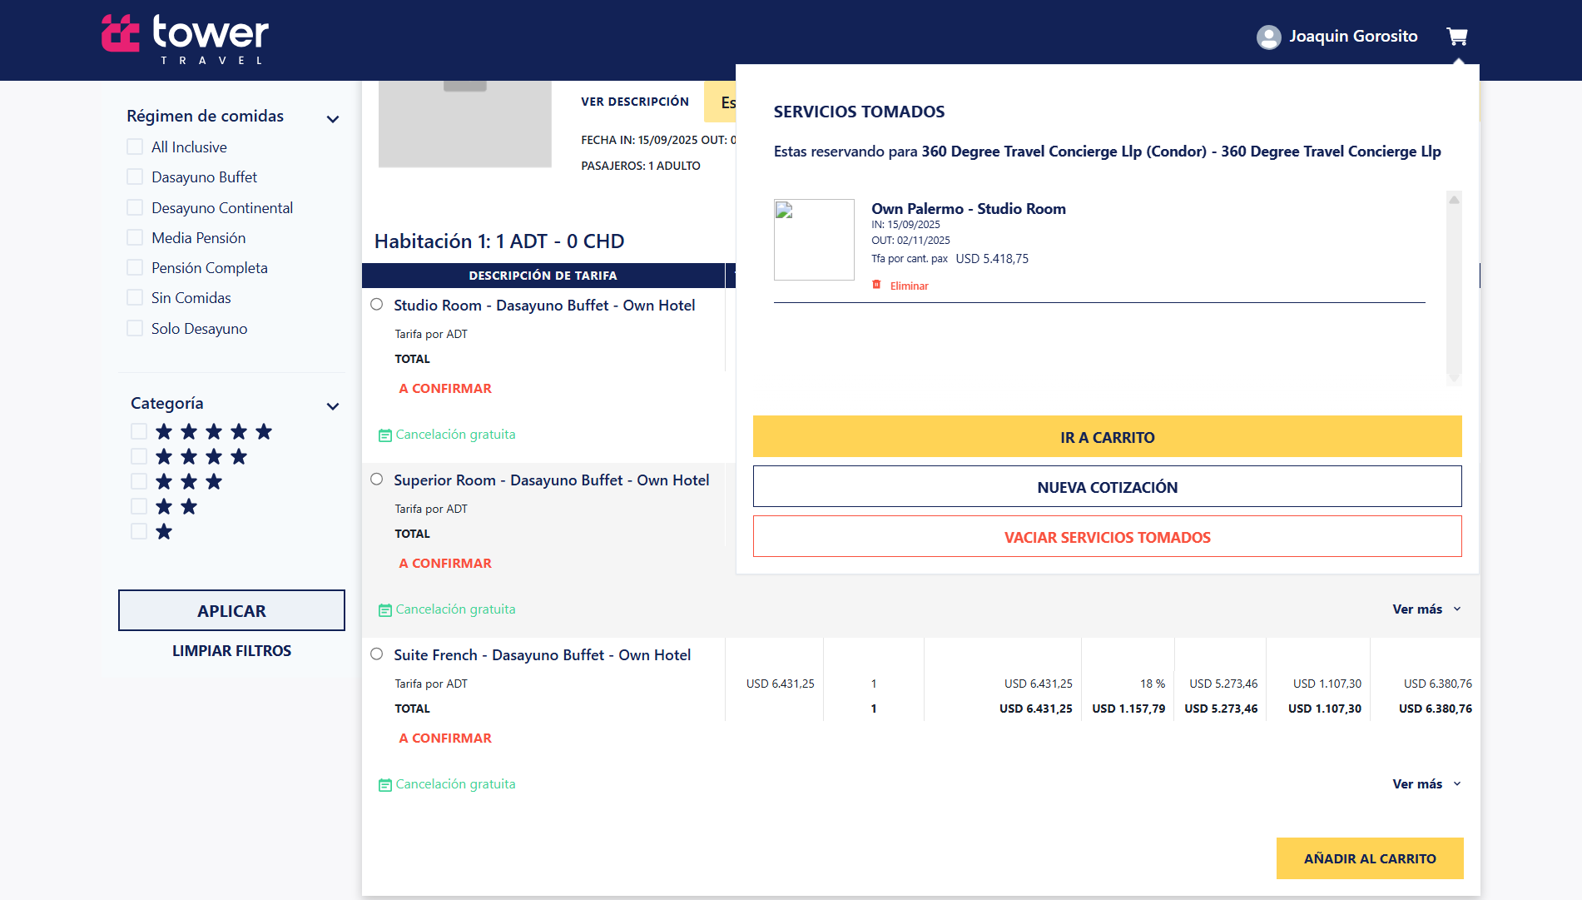Expand Ver más for Superior Room
This screenshot has height=900, width=1582.
click(x=1456, y=609)
